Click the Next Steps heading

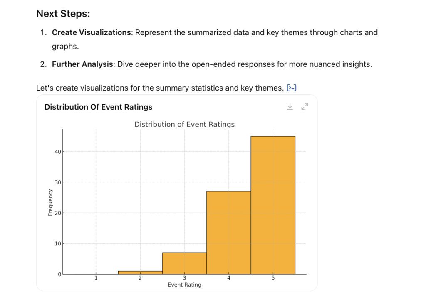(63, 14)
